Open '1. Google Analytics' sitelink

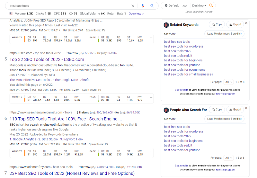(23, 139)
